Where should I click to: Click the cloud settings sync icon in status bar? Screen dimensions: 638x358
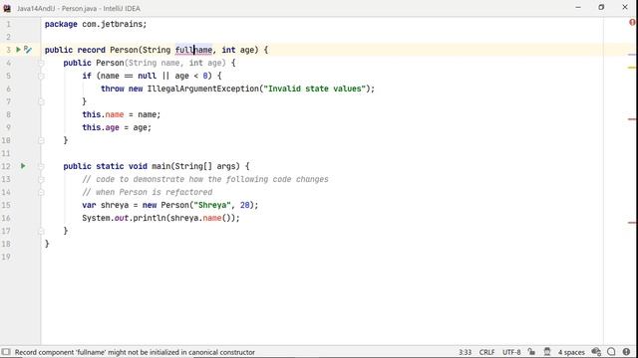coord(596,352)
